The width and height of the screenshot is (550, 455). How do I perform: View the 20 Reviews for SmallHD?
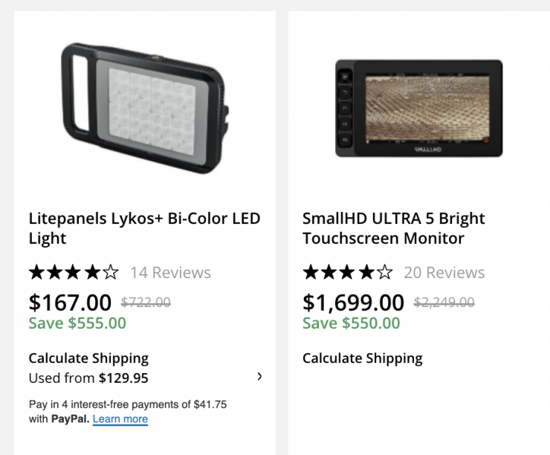tap(444, 273)
